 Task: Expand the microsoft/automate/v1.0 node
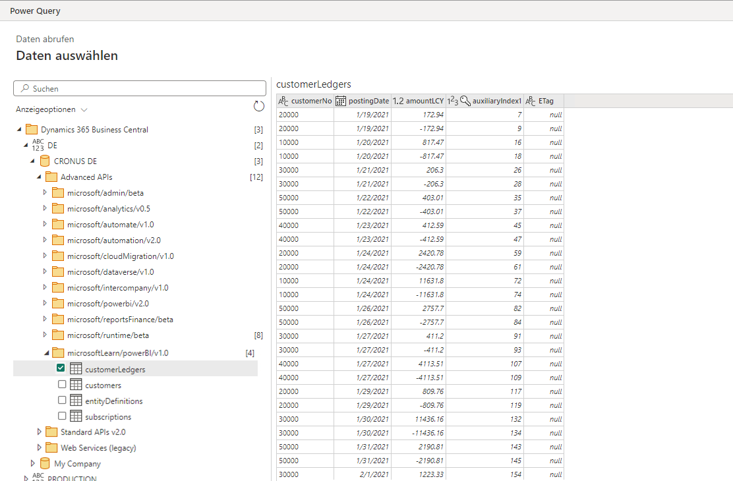tap(45, 224)
